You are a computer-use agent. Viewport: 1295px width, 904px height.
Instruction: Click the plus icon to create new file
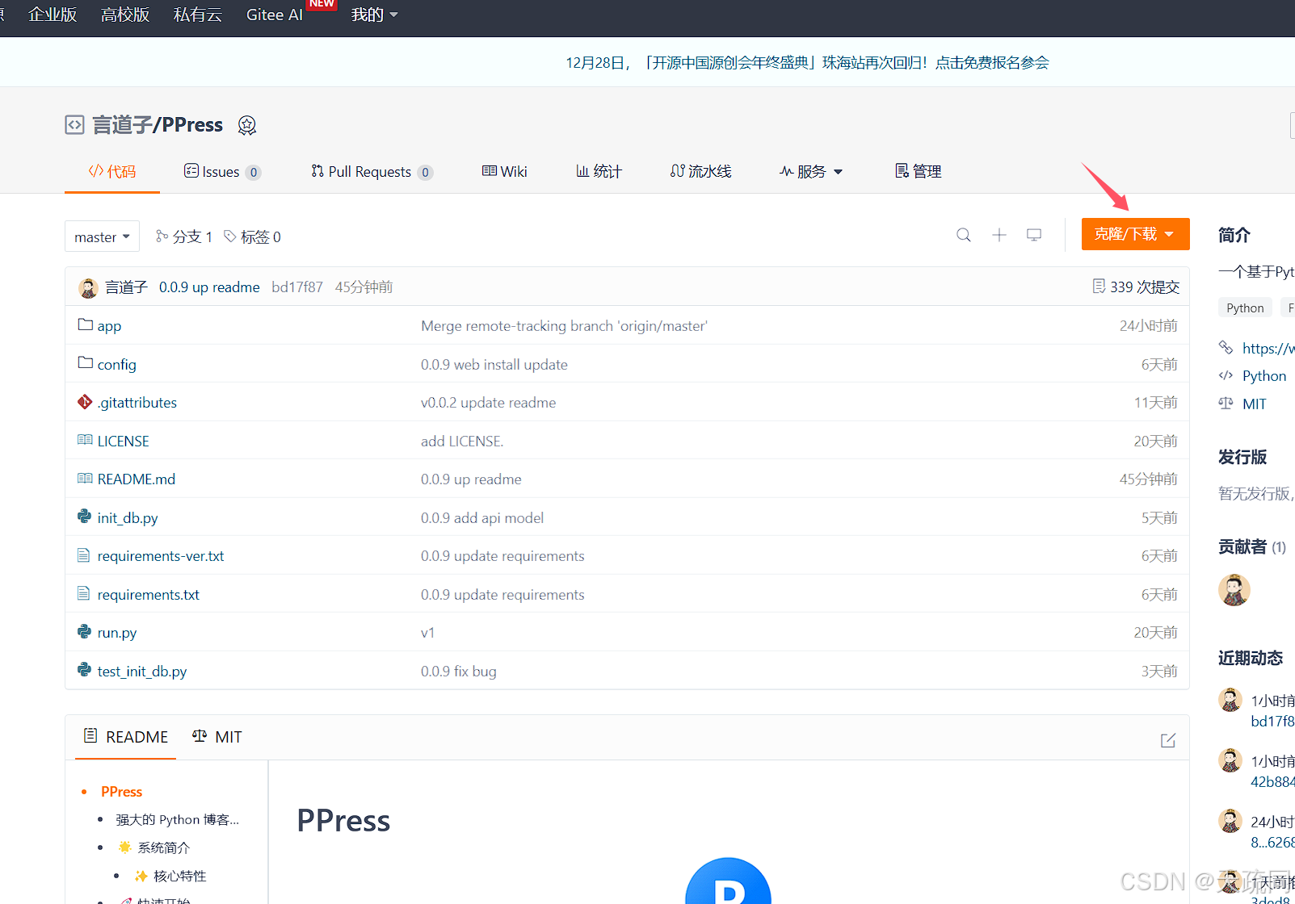[x=999, y=235]
